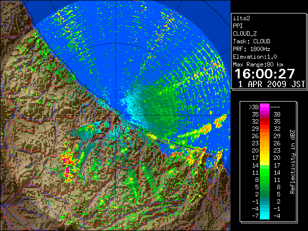Pick the bright cyan swatch of the color scale

tap(265, 216)
